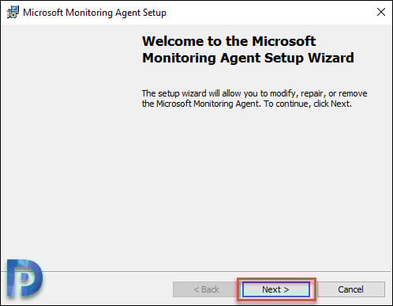Click the "modify, repair, or remove" description line
Screen dimensions: 393x306
pos(254,93)
